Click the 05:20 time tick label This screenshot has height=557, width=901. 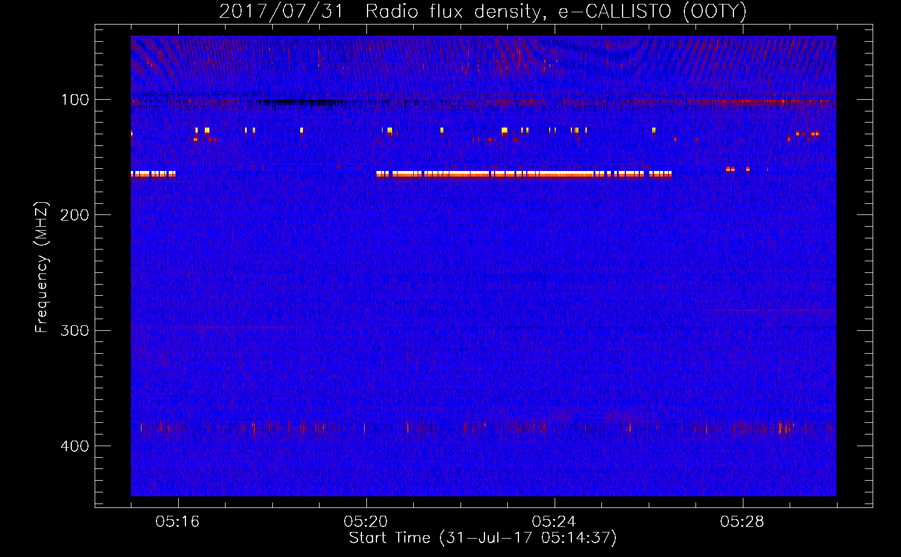(366, 522)
